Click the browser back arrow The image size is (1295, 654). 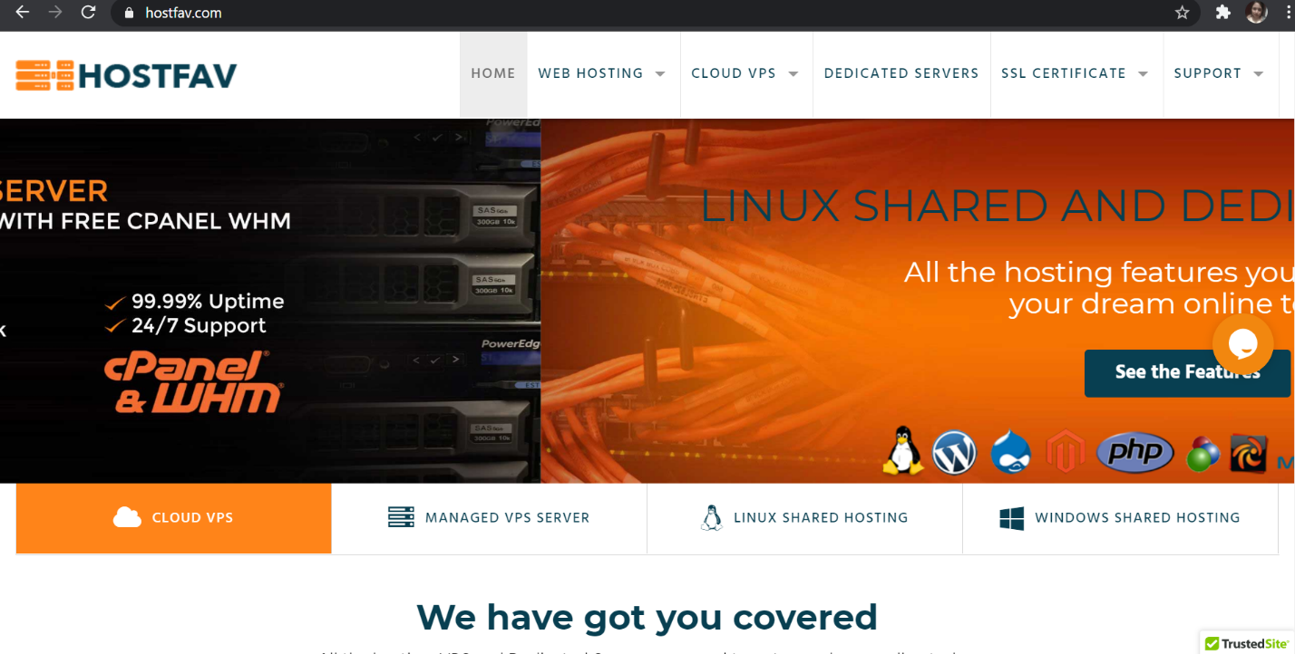[23, 13]
